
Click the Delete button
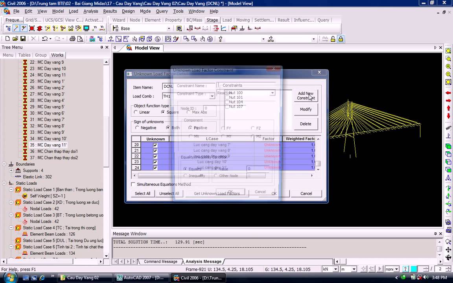(306, 124)
